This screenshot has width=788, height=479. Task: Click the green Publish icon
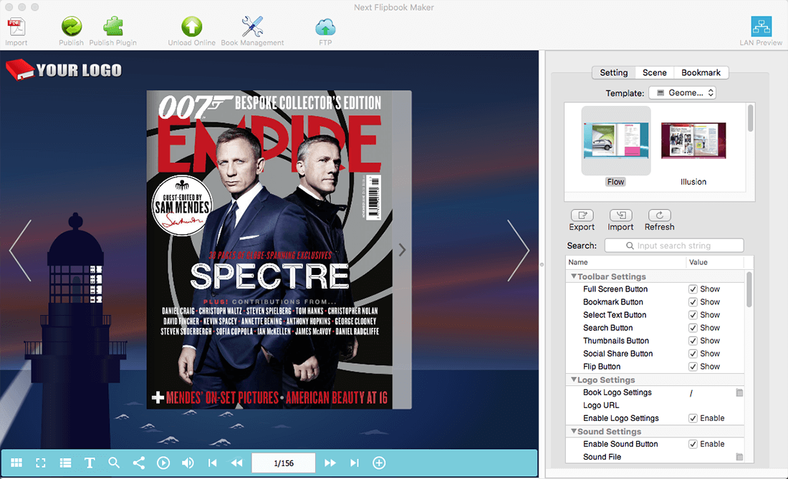[x=71, y=27]
